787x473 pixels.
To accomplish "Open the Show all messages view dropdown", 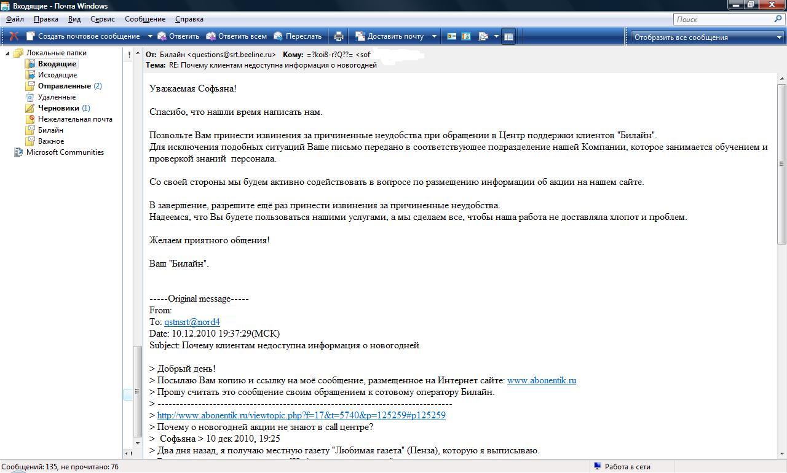I will point(707,37).
